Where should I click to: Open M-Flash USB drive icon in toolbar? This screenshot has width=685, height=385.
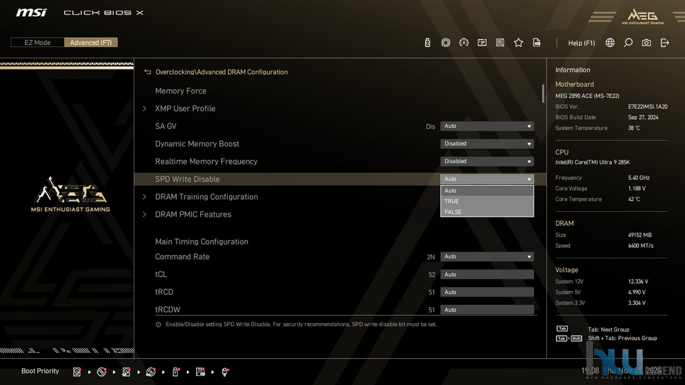[x=427, y=43]
